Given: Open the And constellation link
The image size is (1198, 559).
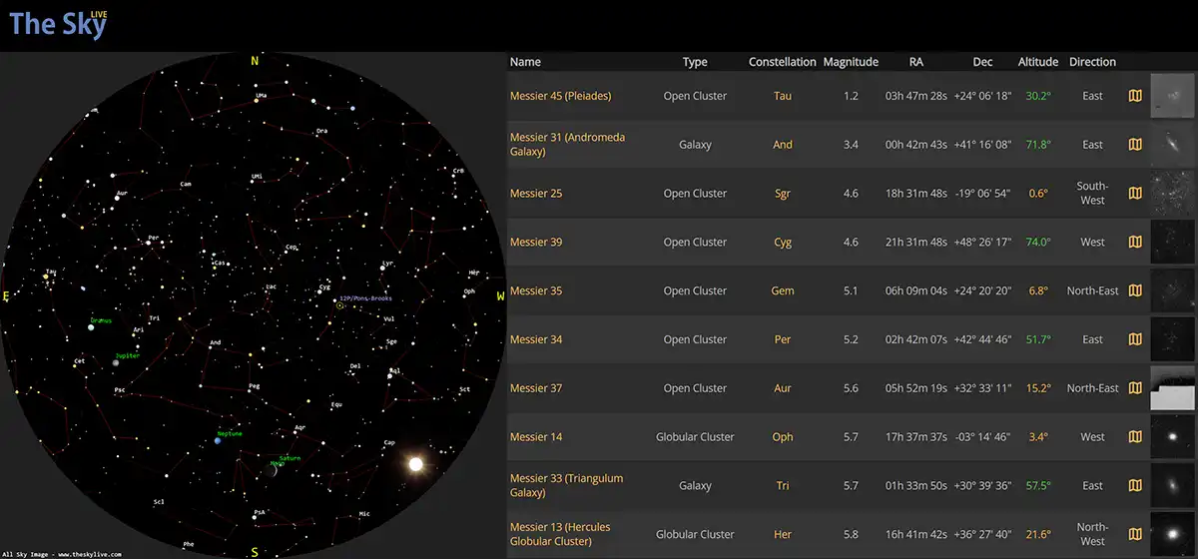Looking at the screenshot, I should click(783, 145).
